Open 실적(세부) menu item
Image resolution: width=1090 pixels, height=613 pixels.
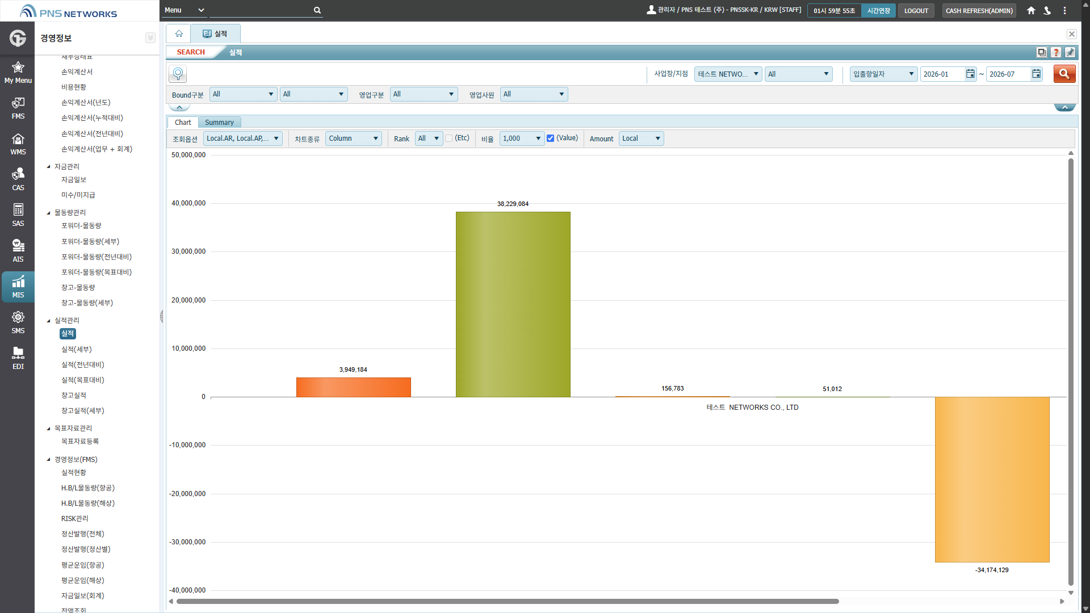point(76,350)
